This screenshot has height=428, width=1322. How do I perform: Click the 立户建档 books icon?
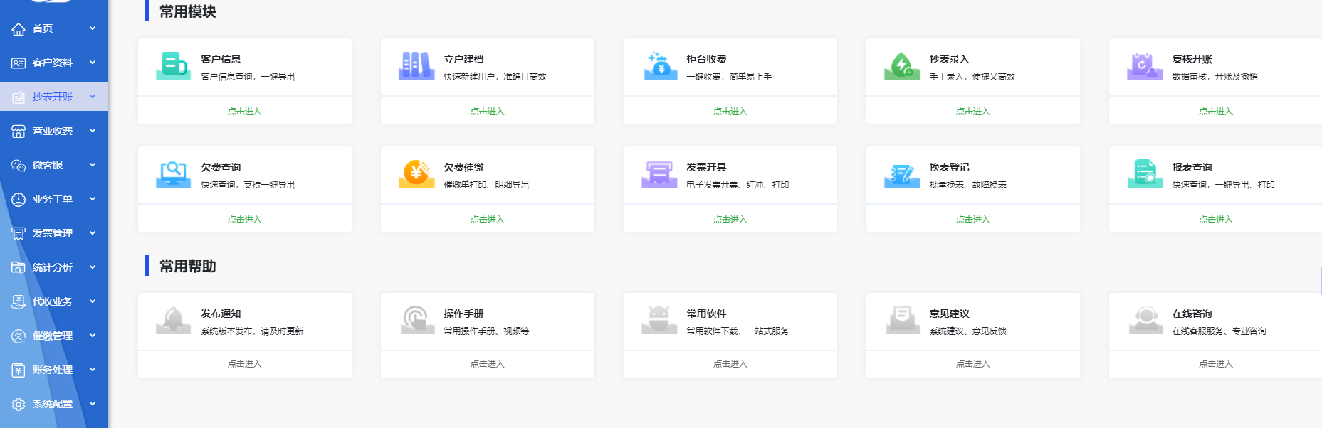point(416,65)
